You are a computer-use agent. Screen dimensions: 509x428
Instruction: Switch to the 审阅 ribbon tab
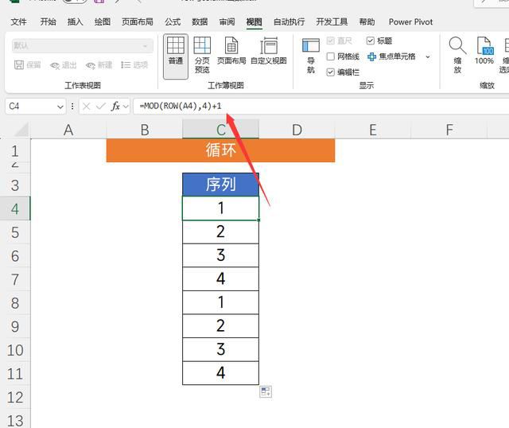coord(227,21)
